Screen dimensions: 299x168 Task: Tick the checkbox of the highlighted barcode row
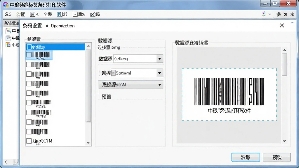29,55
